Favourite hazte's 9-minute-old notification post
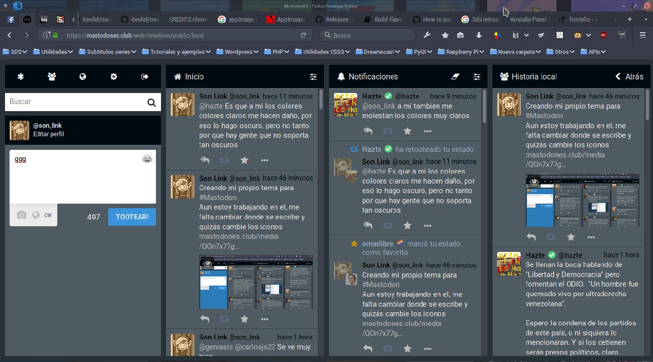The height and width of the screenshot is (362, 653). point(407,131)
